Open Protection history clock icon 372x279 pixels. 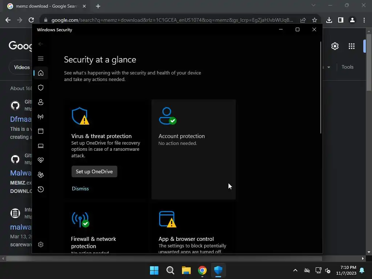pos(41,189)
